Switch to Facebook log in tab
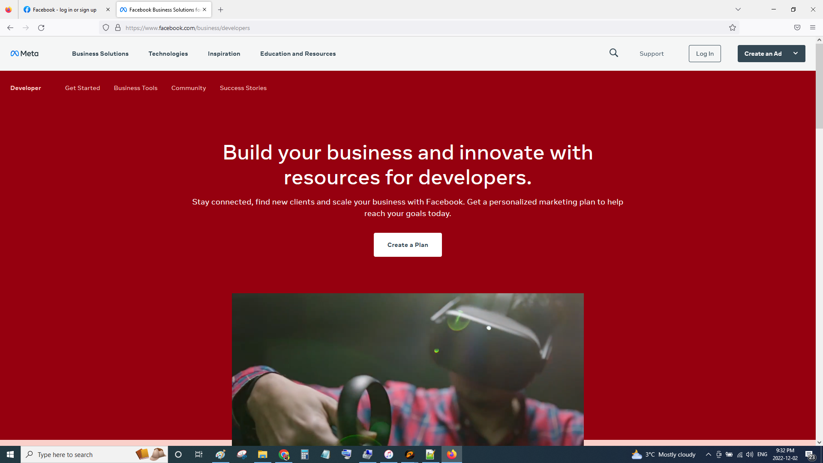 tap(64, 9)
